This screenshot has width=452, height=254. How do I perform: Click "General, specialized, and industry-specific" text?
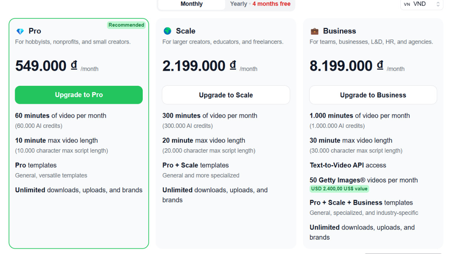pos(364,213)
